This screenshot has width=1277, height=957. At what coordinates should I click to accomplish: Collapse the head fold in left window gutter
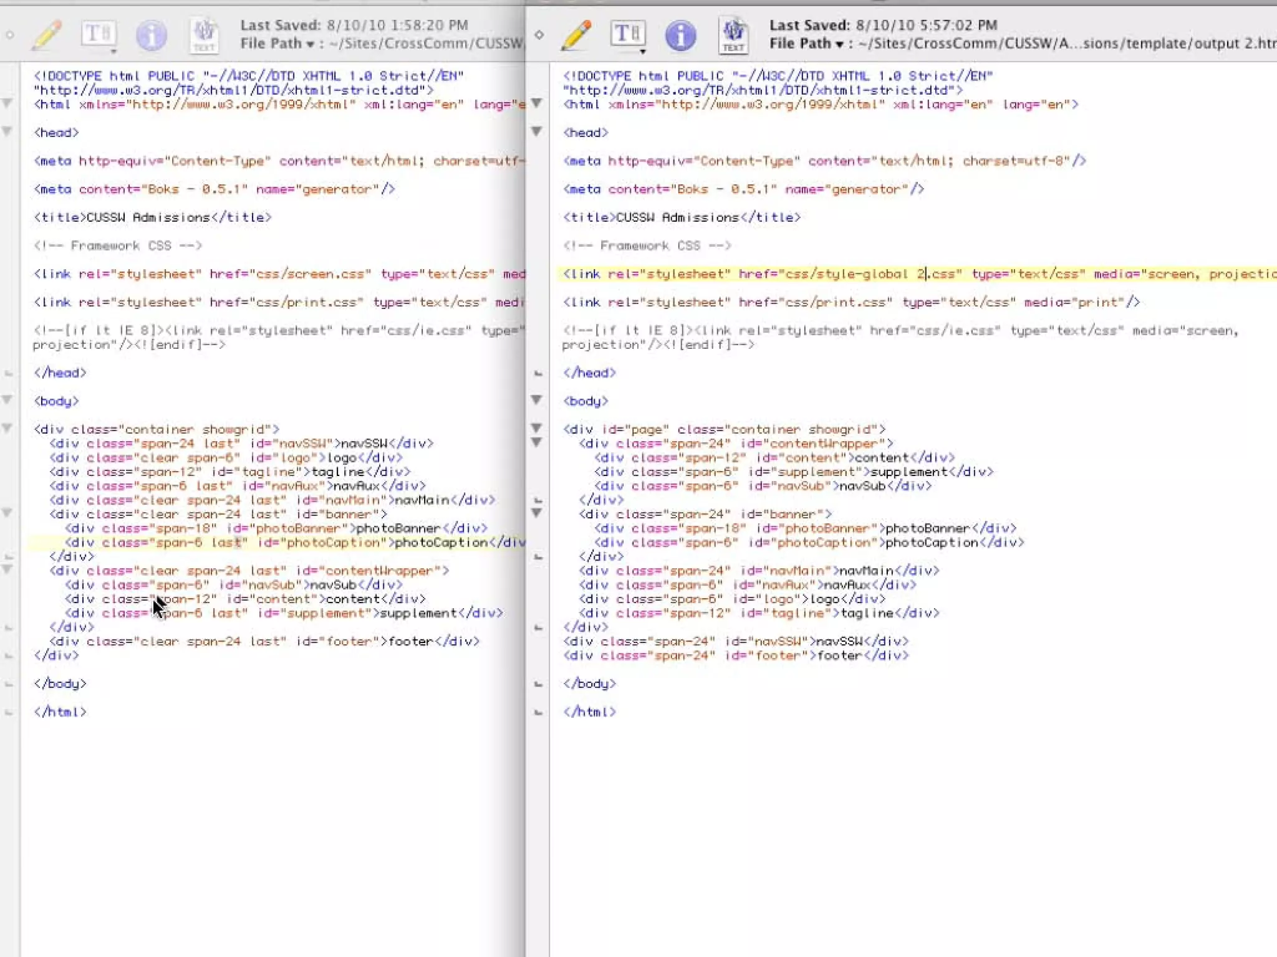[x=7, y=131]
